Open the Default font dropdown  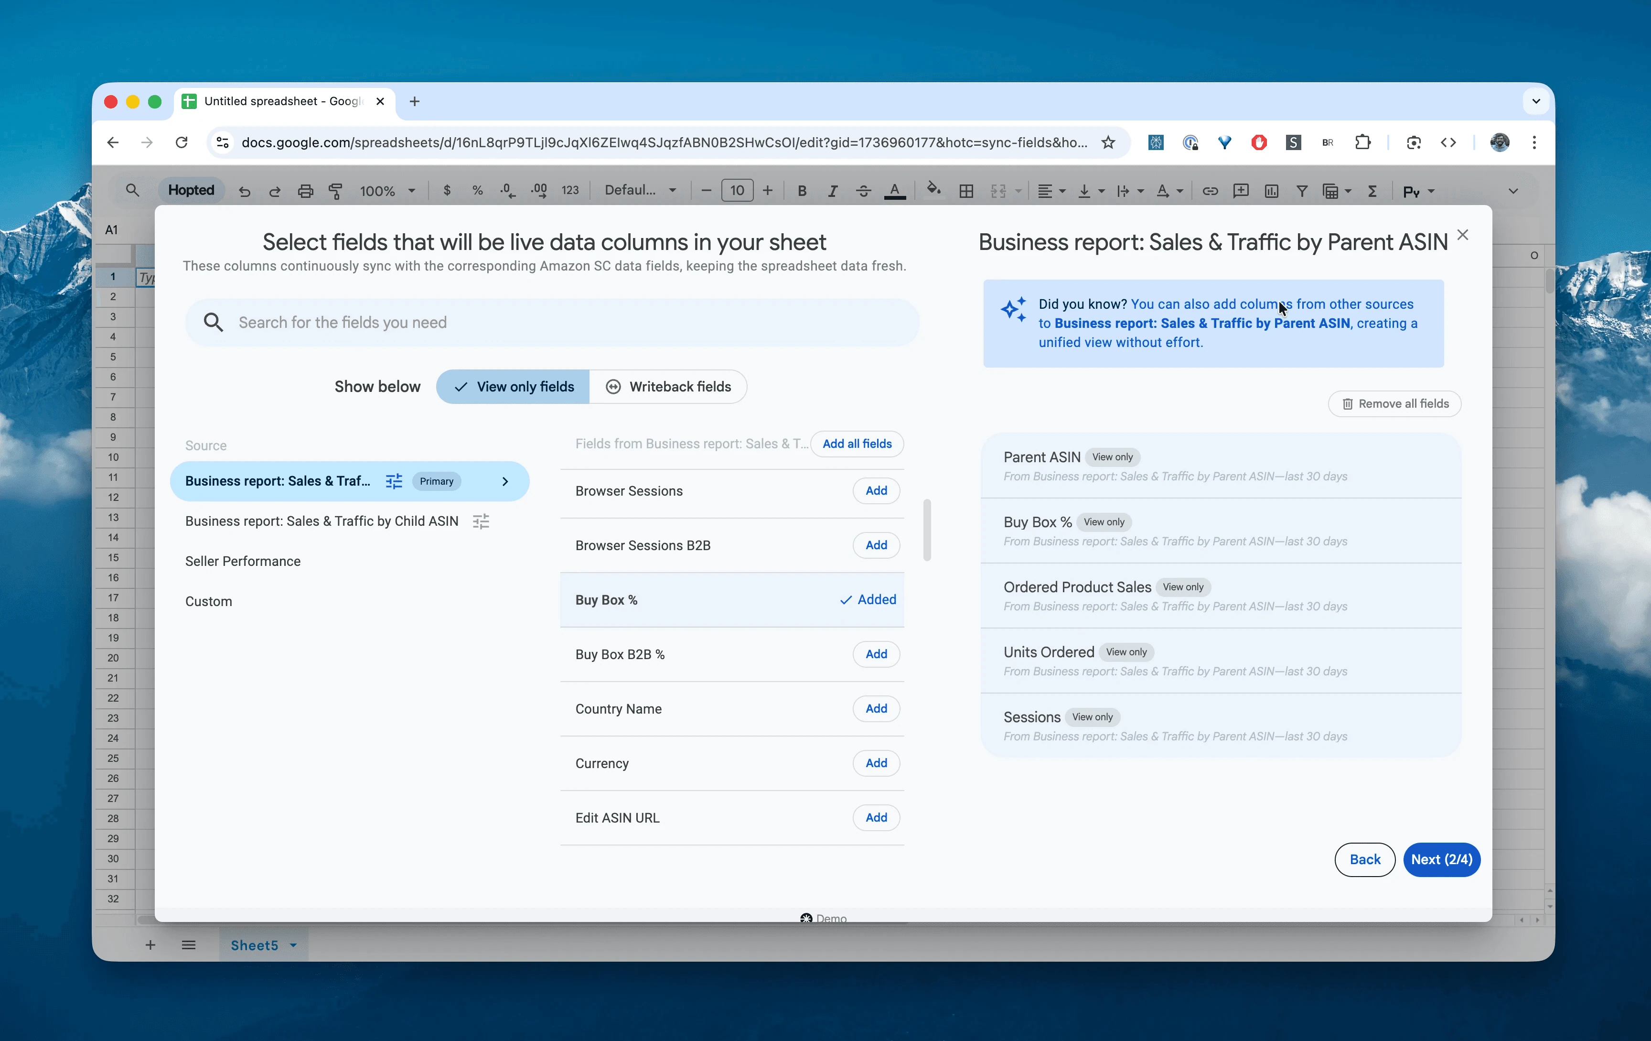click(x=640, y=191)
